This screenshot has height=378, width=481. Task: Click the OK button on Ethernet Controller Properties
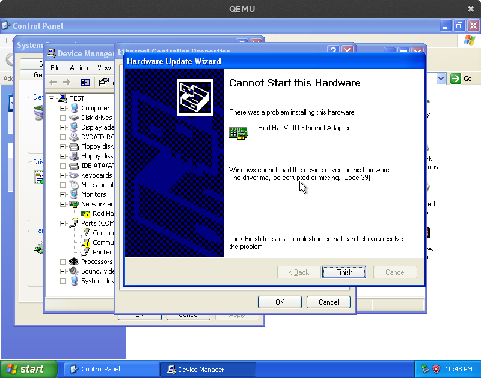click(280, 302)
